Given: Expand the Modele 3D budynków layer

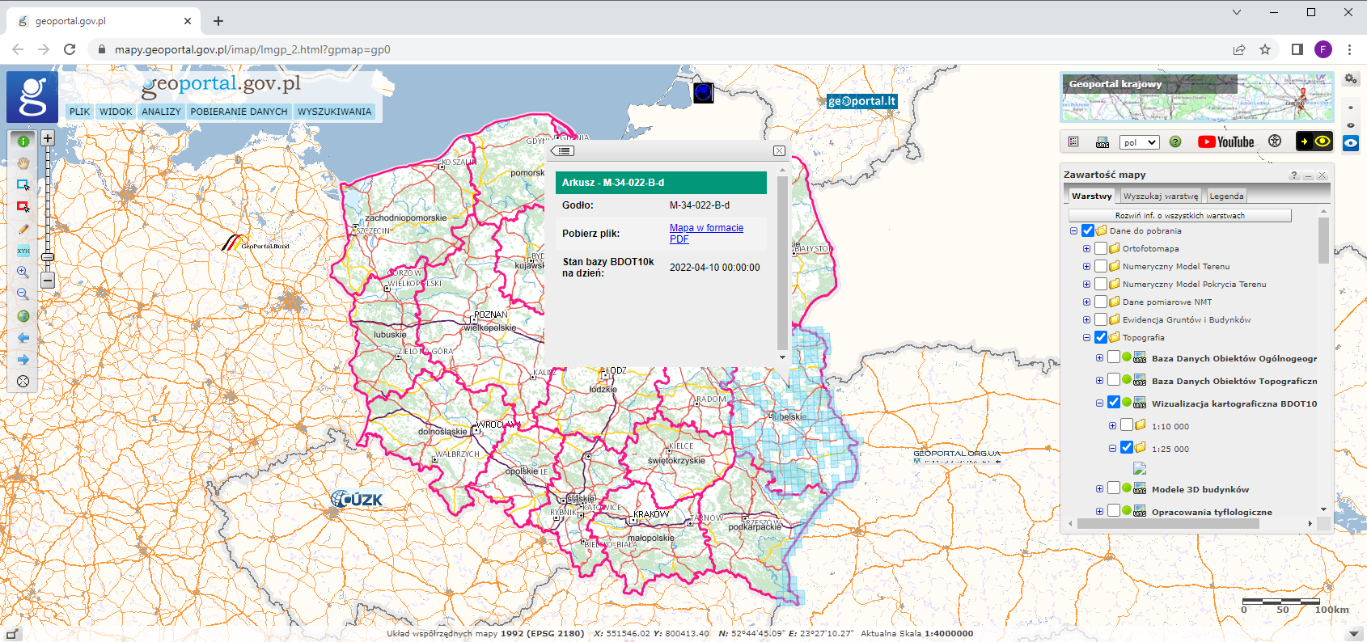Looking at the screenshot, I should (x=1099, y=488).
